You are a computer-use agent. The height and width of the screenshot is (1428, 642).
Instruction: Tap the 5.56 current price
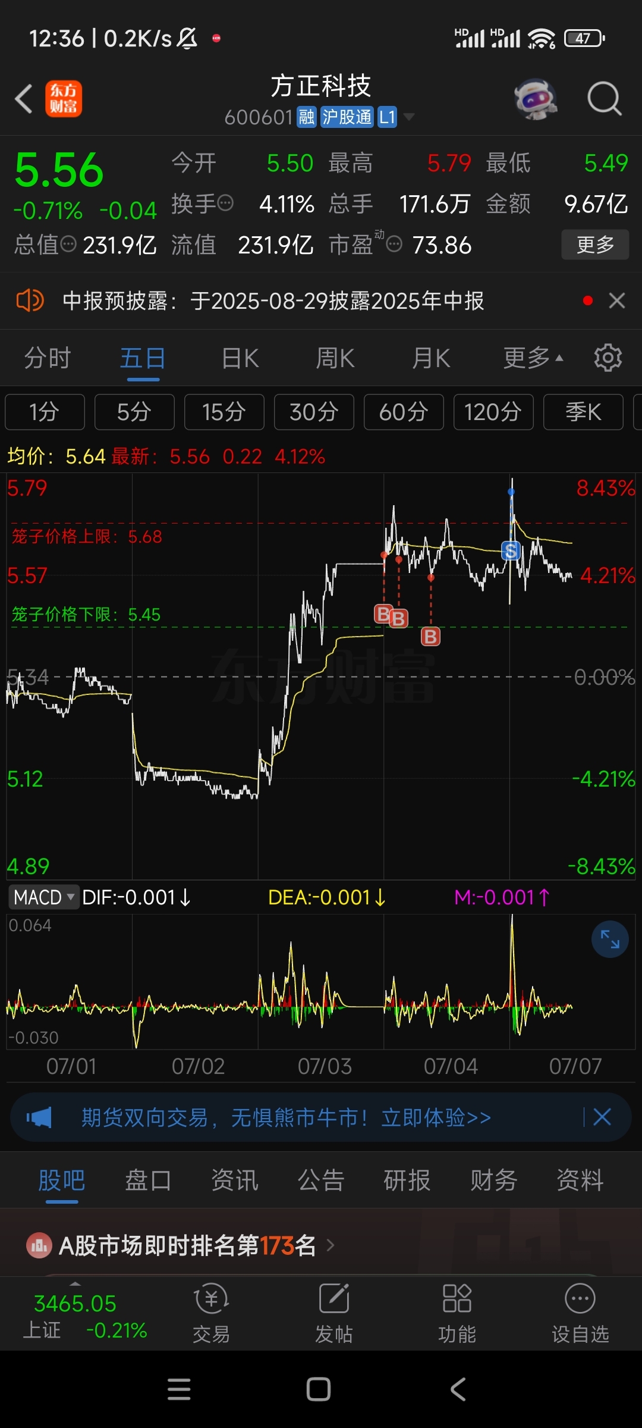click(x=59, y=170)
